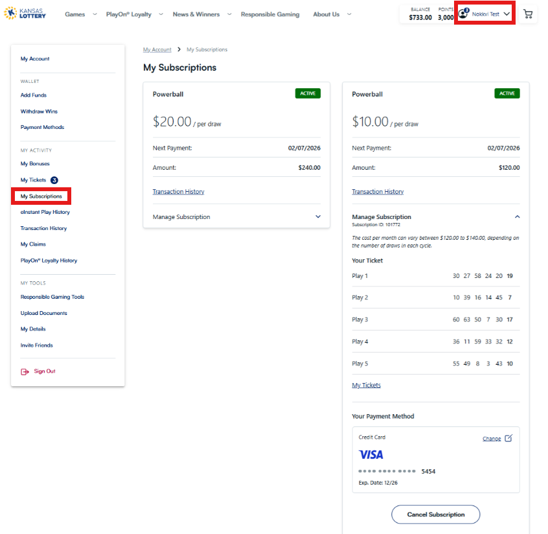The height and width of the screenshot is (534, 548).
Task: Click the Kansas Lottery logo
Action: pyautogui.click(x=25, y=14)
